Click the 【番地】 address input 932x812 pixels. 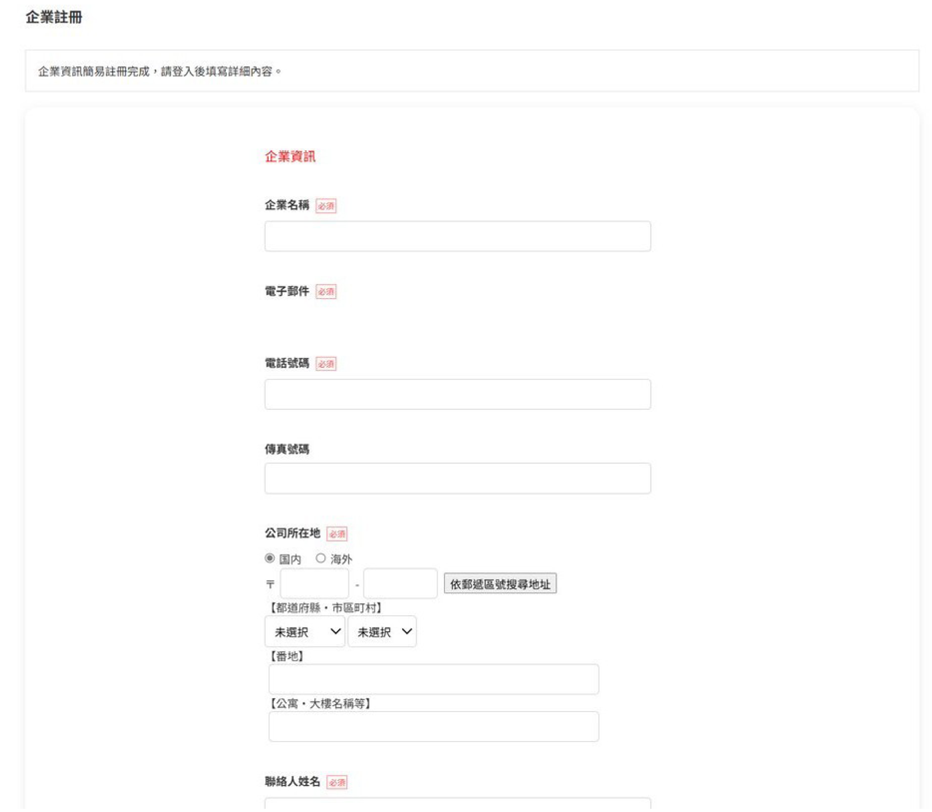coord(433,679)
